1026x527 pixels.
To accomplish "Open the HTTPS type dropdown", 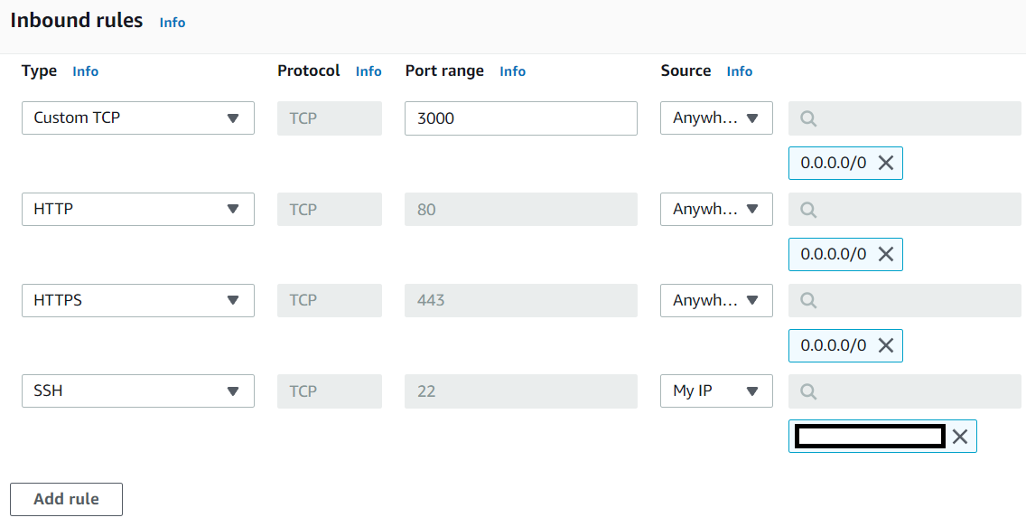I will [137, 300].
